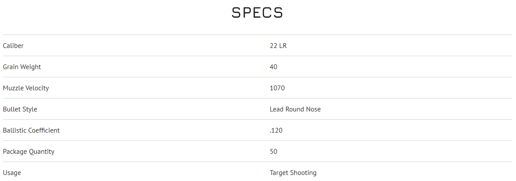Click the Usage label
Screen dimensions: 516x181
pyautogui.click(x=12, y=173)
